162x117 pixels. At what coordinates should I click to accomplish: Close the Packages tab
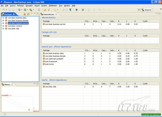point(14,14)
